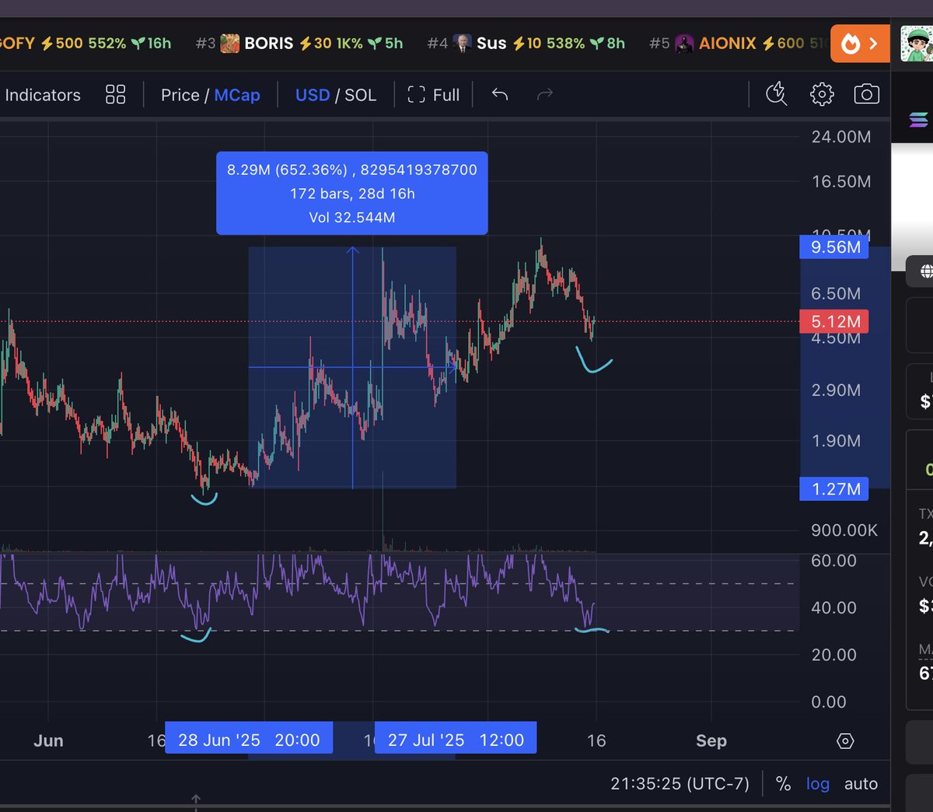
Task: Open chart settings gear
Action: tap(822, 94)
